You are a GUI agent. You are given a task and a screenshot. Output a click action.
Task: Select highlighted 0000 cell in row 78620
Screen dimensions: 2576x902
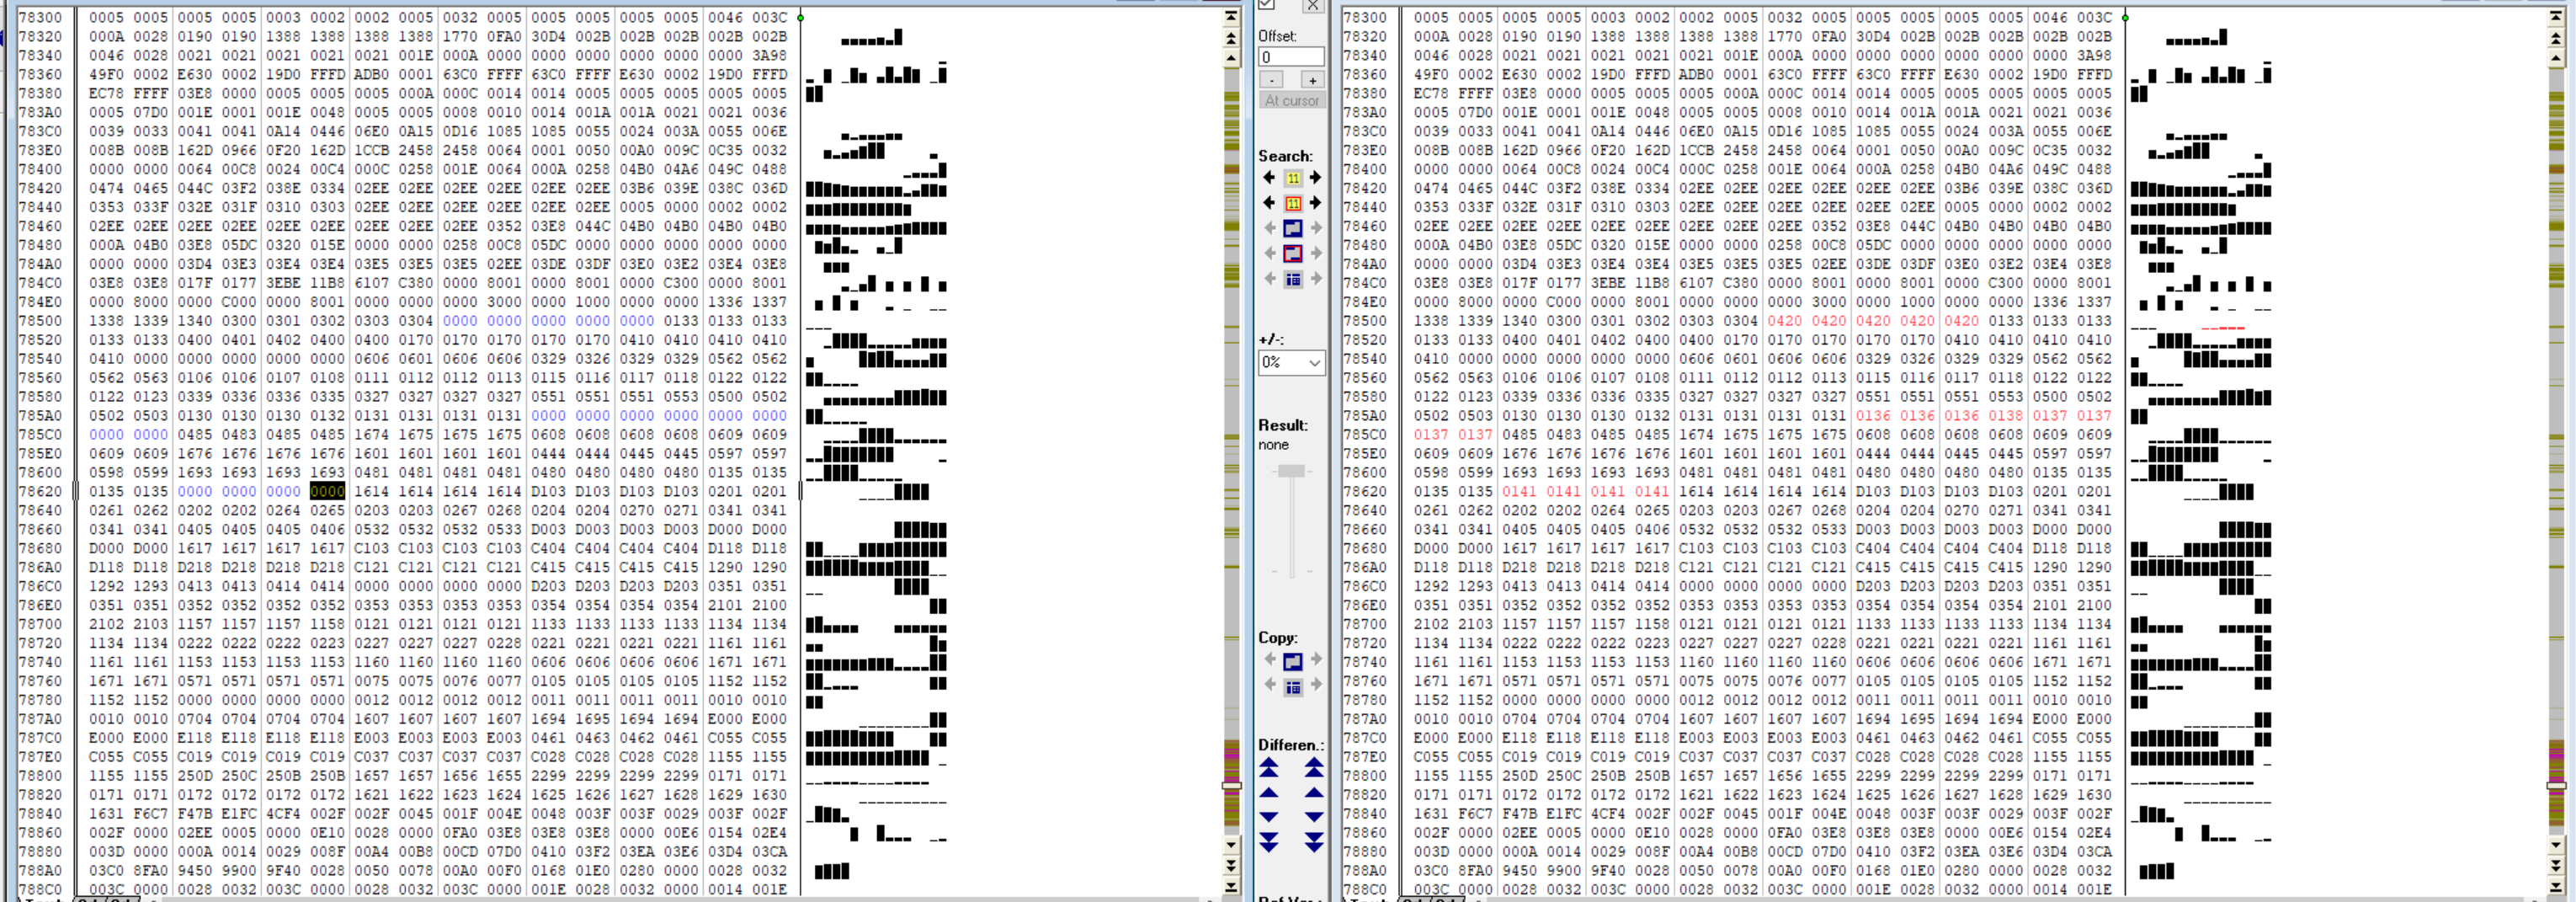(327, 491)
